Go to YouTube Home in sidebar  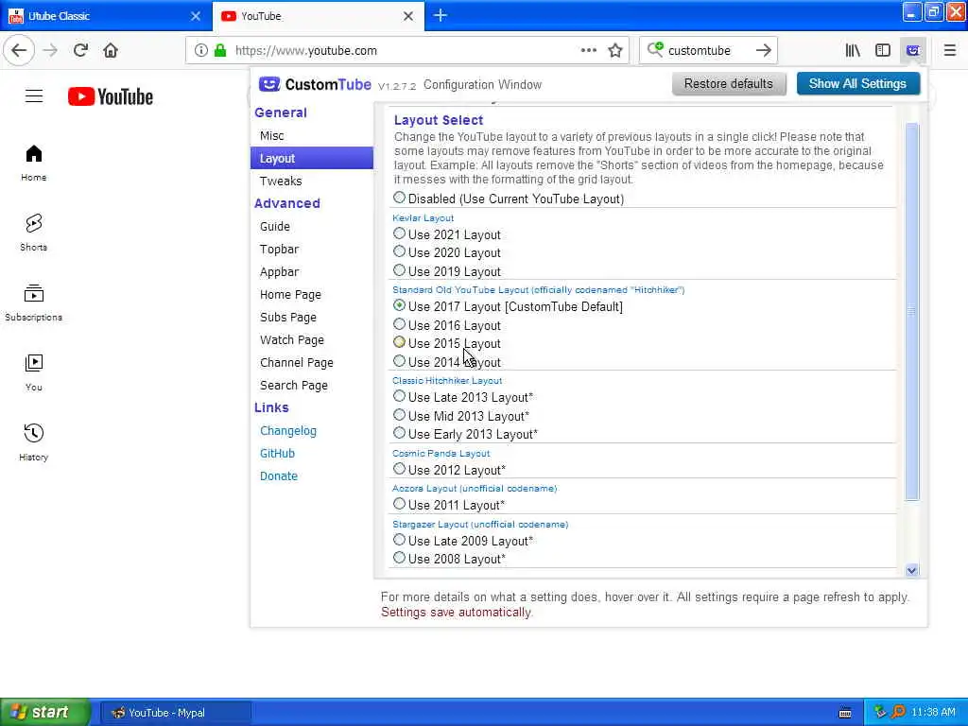click(x=33, y=163)
